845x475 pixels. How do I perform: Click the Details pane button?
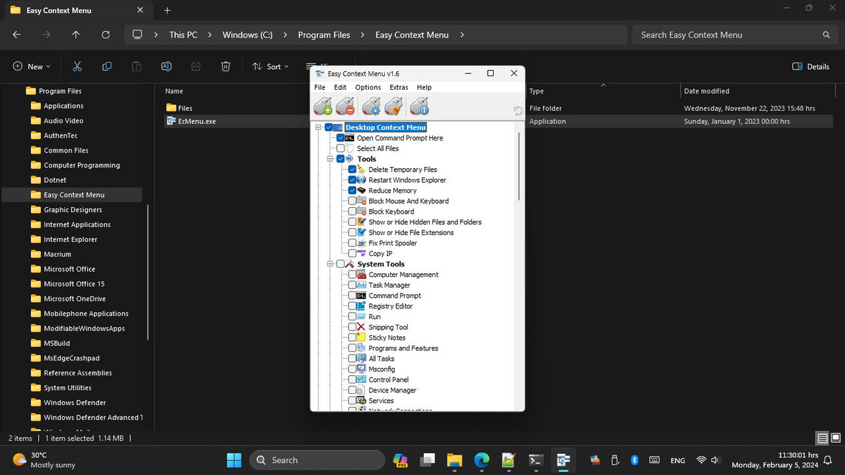tap(811, 67)
